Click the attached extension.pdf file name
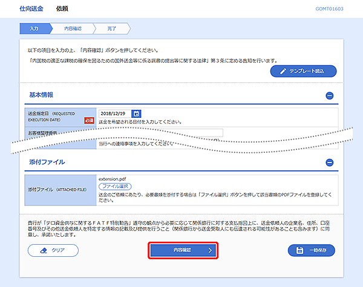Viewport: 363px width, 287px height. point(113,179)
